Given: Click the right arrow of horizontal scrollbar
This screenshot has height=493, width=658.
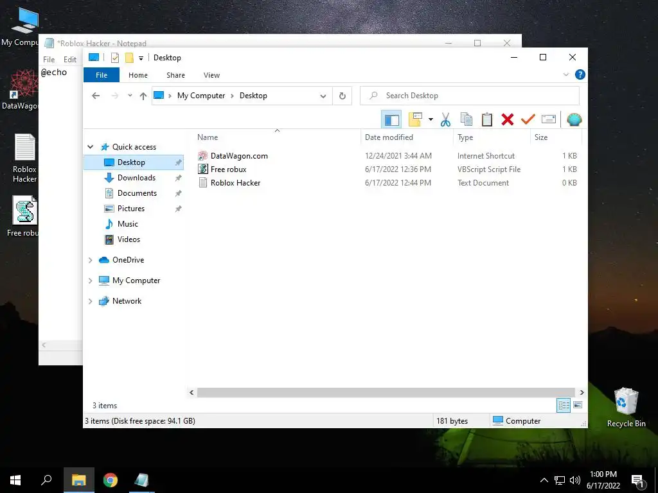Looking at the screenshot, I should point(582,392).
